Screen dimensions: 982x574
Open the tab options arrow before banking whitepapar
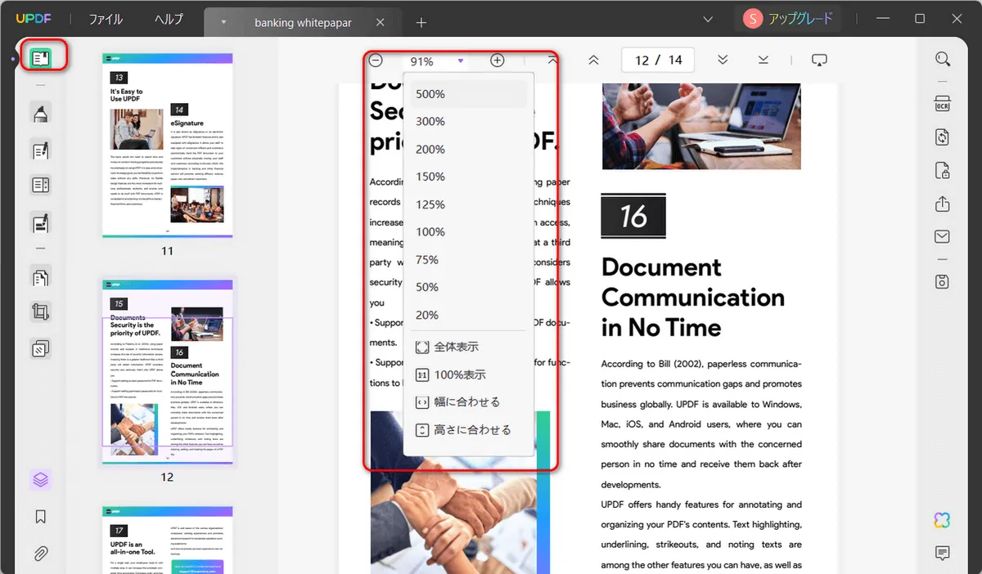[224, 22]
